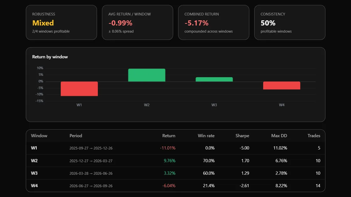Click the Consistency 50% card
This screenshot has width=351, height=197.
click(x=290, y=23)
